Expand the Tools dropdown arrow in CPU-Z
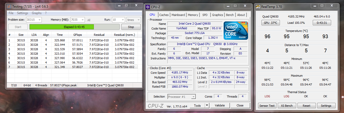The image size is (344, 113). [x=207, y=105]
